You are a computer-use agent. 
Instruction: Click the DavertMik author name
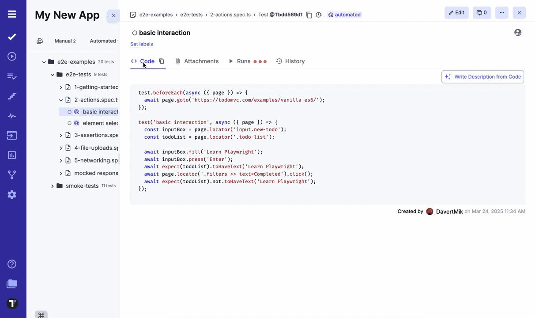[449, 212]
